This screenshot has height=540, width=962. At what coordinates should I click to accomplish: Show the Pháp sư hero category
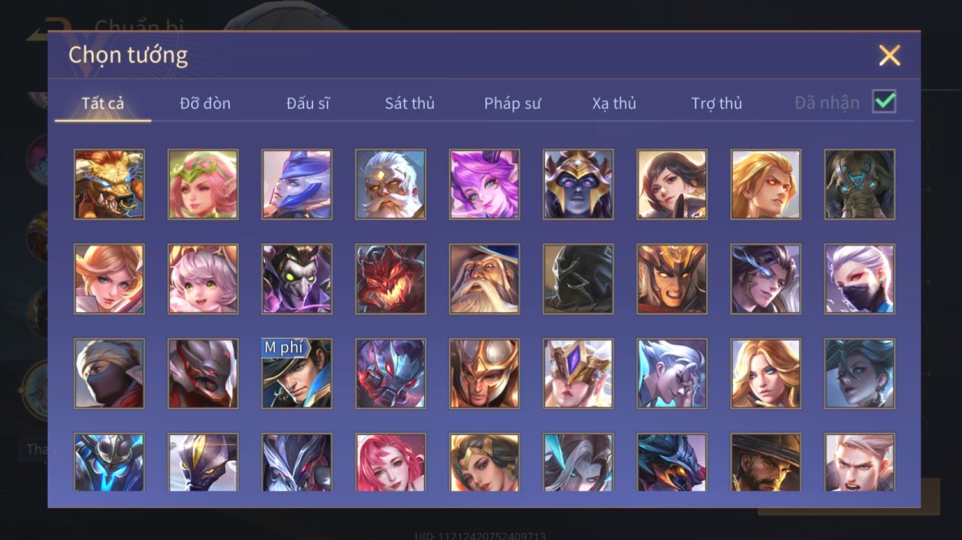point(512,103)
